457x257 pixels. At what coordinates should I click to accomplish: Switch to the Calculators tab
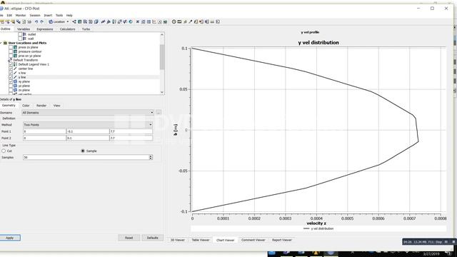tap(68, 29)
